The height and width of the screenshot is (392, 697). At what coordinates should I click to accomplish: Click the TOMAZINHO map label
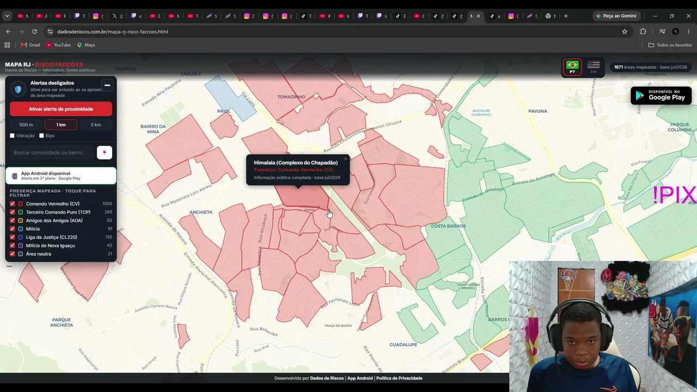291,97
